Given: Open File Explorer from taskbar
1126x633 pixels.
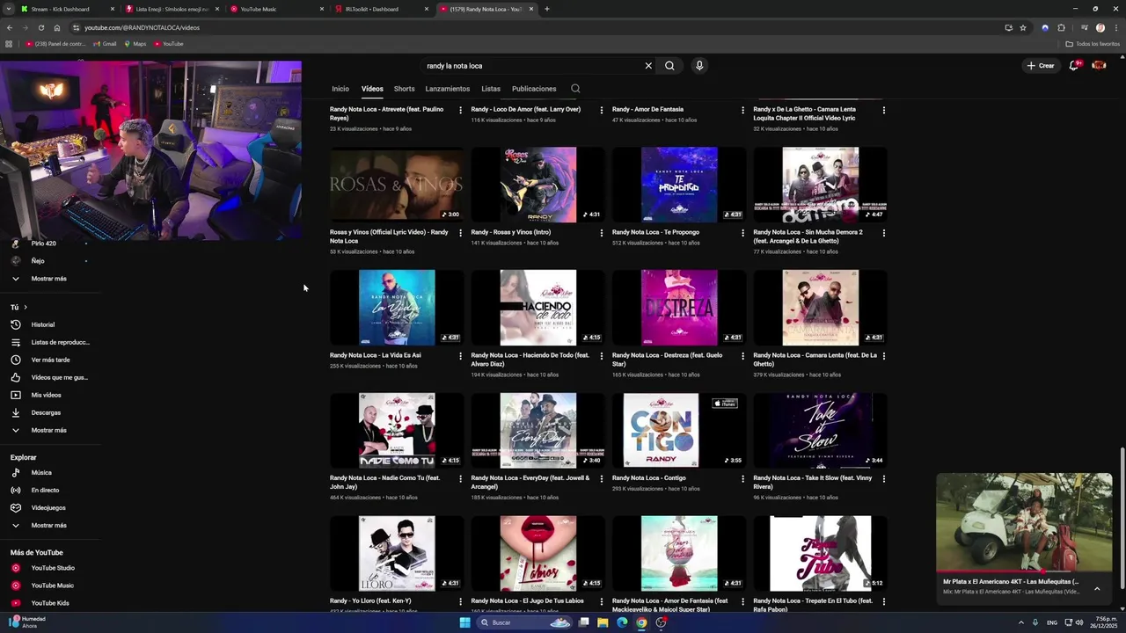Looking at the screenshot, I should tap(603, 622).
